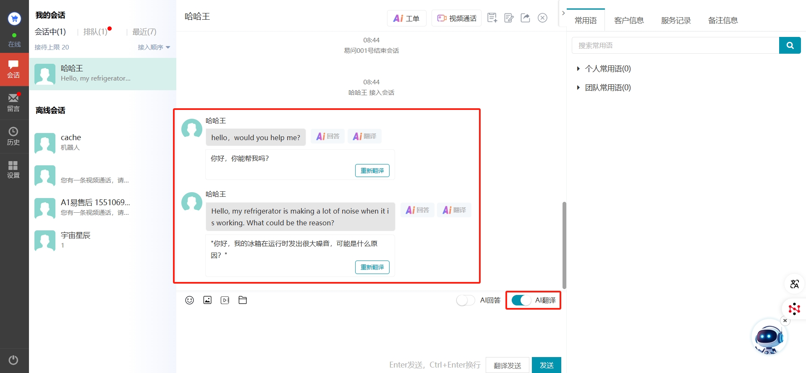Image resolution: width=806 pixels, height=373 pixels.
Task: Open the 历史 history section
Action: click(14, 136)
